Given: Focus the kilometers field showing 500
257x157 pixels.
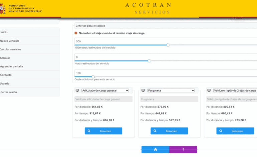Looking at the screenshot, I should pos(166,41).
